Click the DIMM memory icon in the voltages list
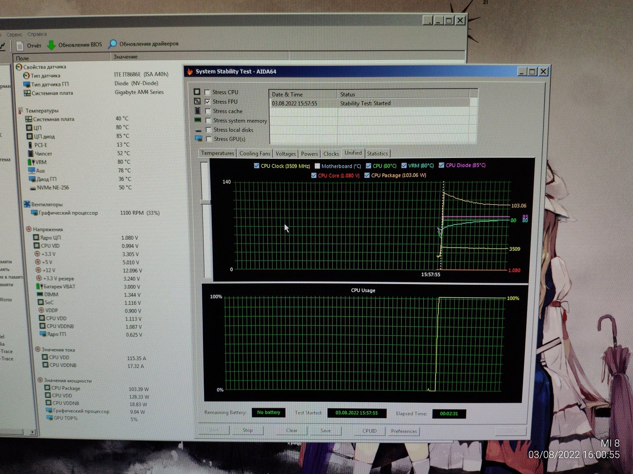Screen dimensions: 633x474 [x=40, y=294]
